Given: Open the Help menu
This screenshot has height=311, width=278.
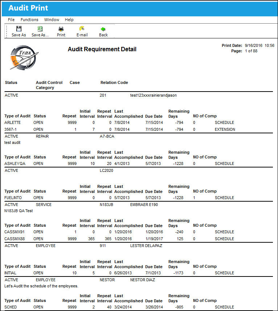Looking at the screenshot, I should pos(69,20).
